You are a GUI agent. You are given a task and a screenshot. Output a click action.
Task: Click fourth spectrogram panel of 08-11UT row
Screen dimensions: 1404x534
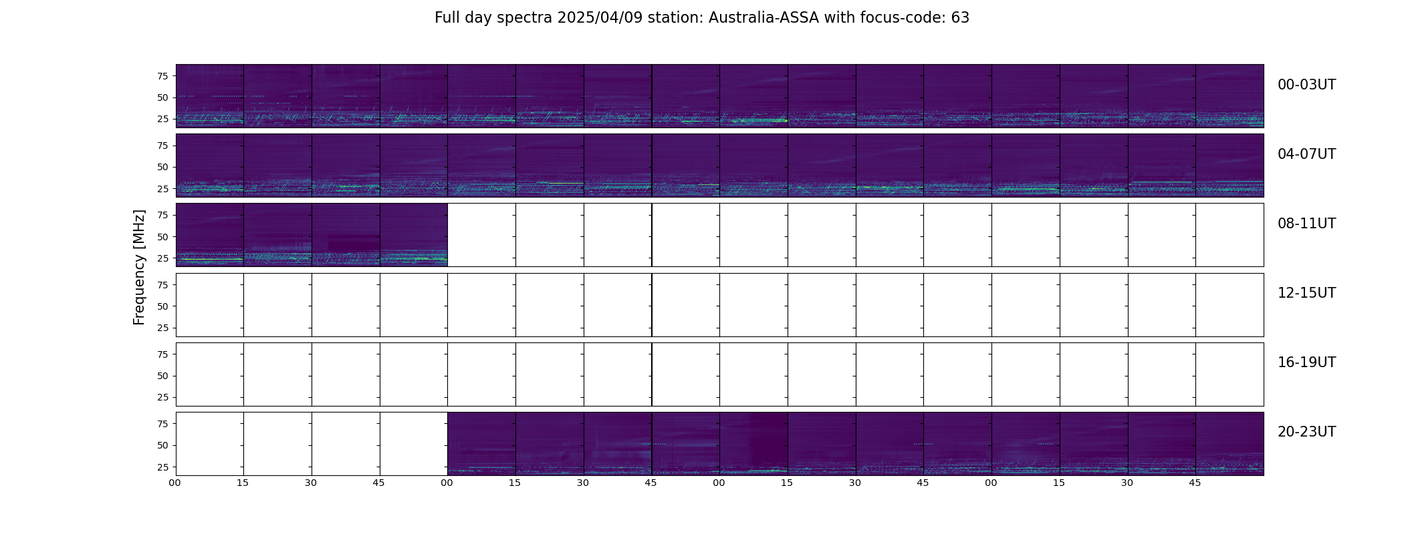click(414, 235)
